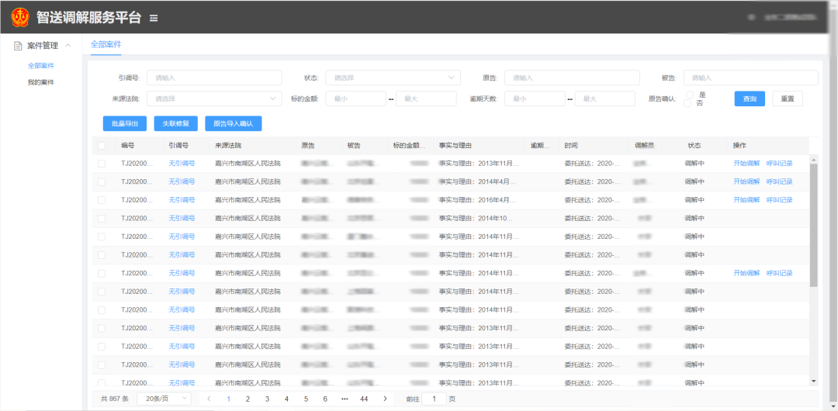The image size is (838, 411).
Task: Click the 共 867 条 total count text
Action: [115, 399]
